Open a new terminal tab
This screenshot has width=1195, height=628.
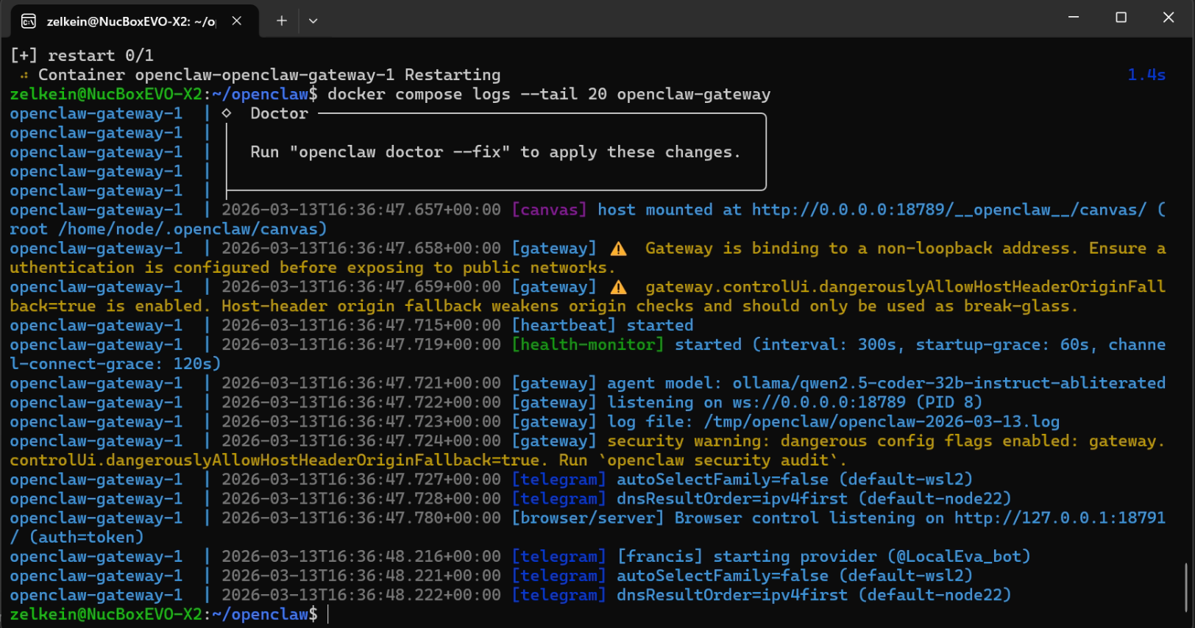point(281,21)
